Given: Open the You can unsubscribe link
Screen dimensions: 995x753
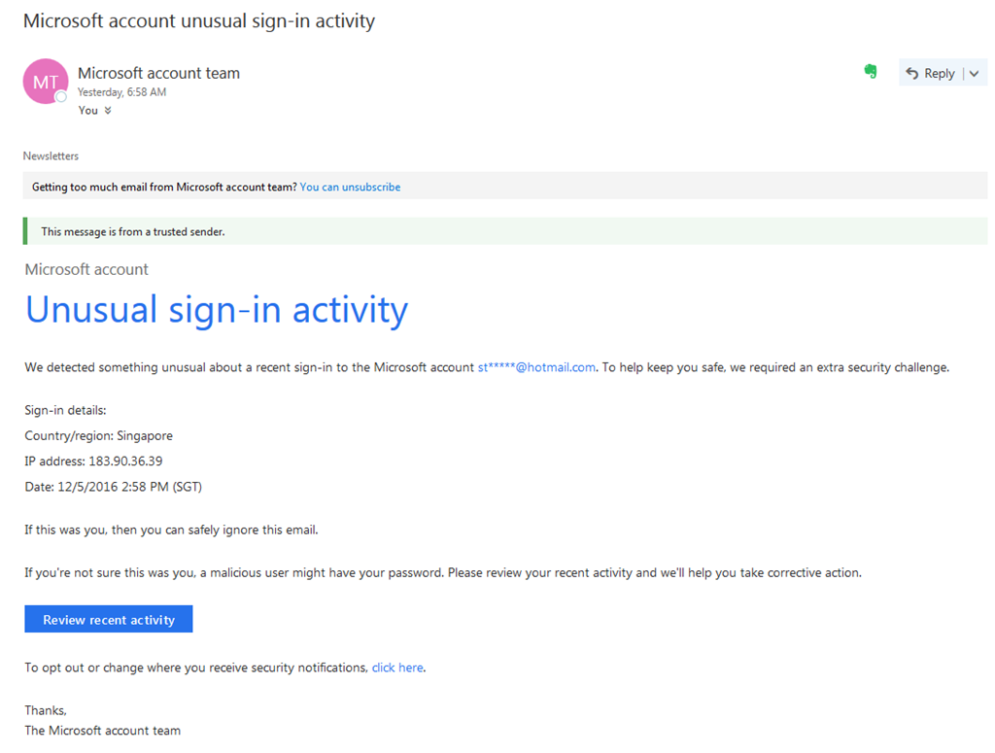Looking at the screenshot, I should coord(350,187).
